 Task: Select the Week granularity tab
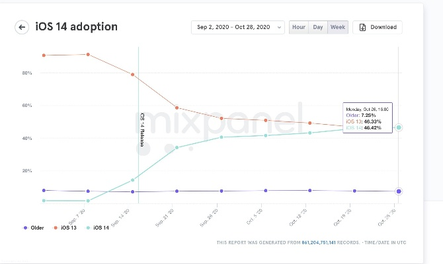(338, 27)
